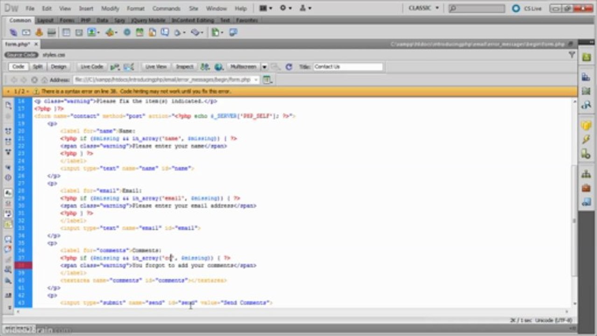Open the Tag Chooser icon
597x336 pixels.
coord(233,33)
